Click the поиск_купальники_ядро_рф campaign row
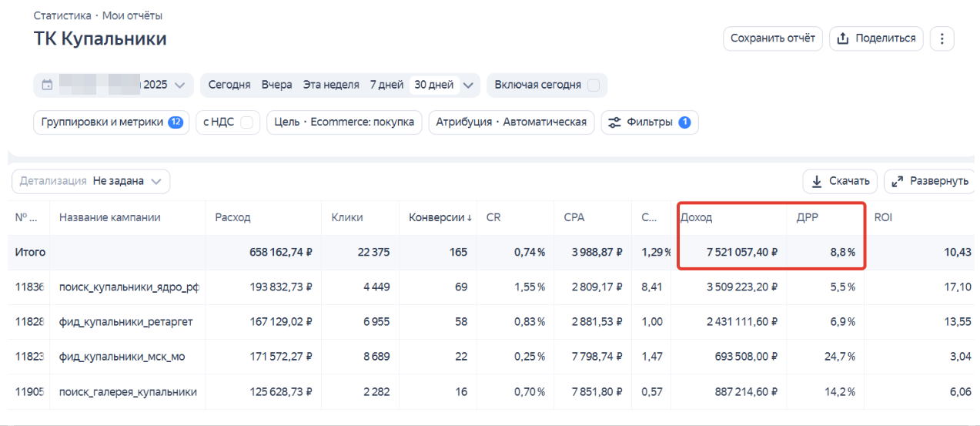The width and height of the screenshot is (980, 426). 129,287
